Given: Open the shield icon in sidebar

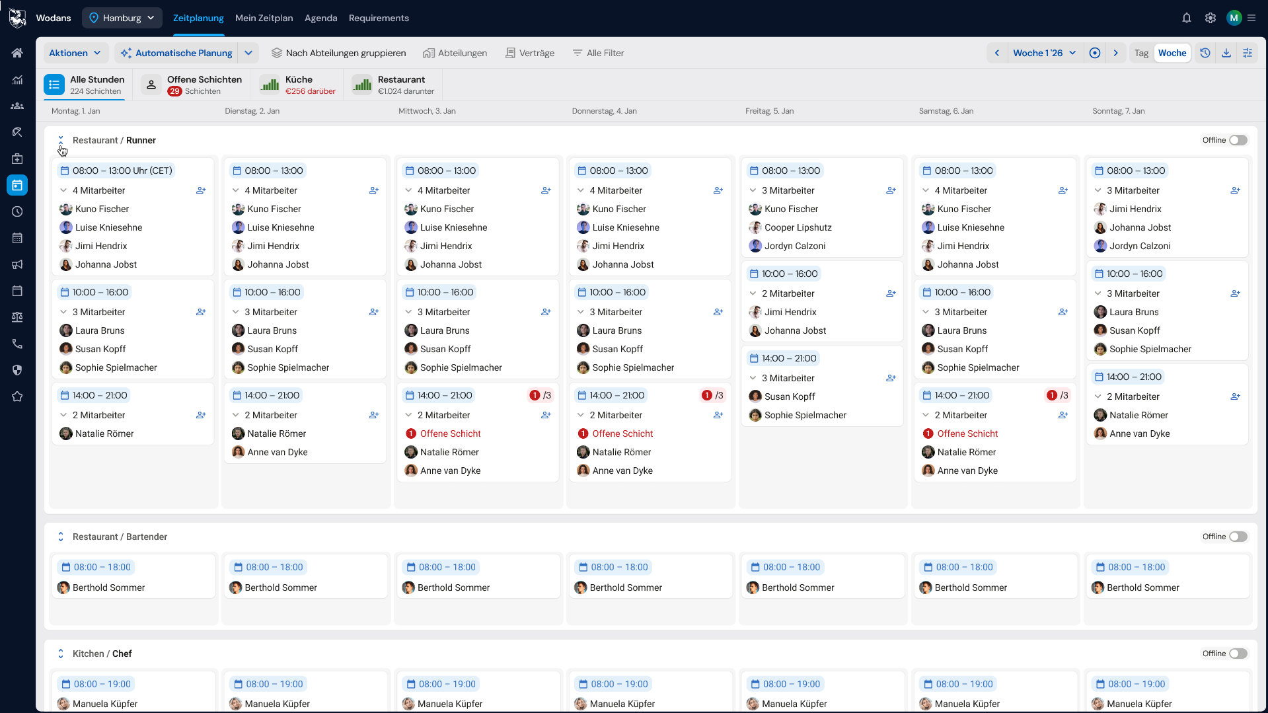Looking at the screenshot, I should [x=17, y=370].
